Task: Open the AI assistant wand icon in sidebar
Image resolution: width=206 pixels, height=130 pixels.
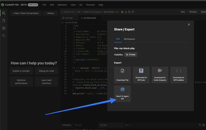Action: click(4, 13)
